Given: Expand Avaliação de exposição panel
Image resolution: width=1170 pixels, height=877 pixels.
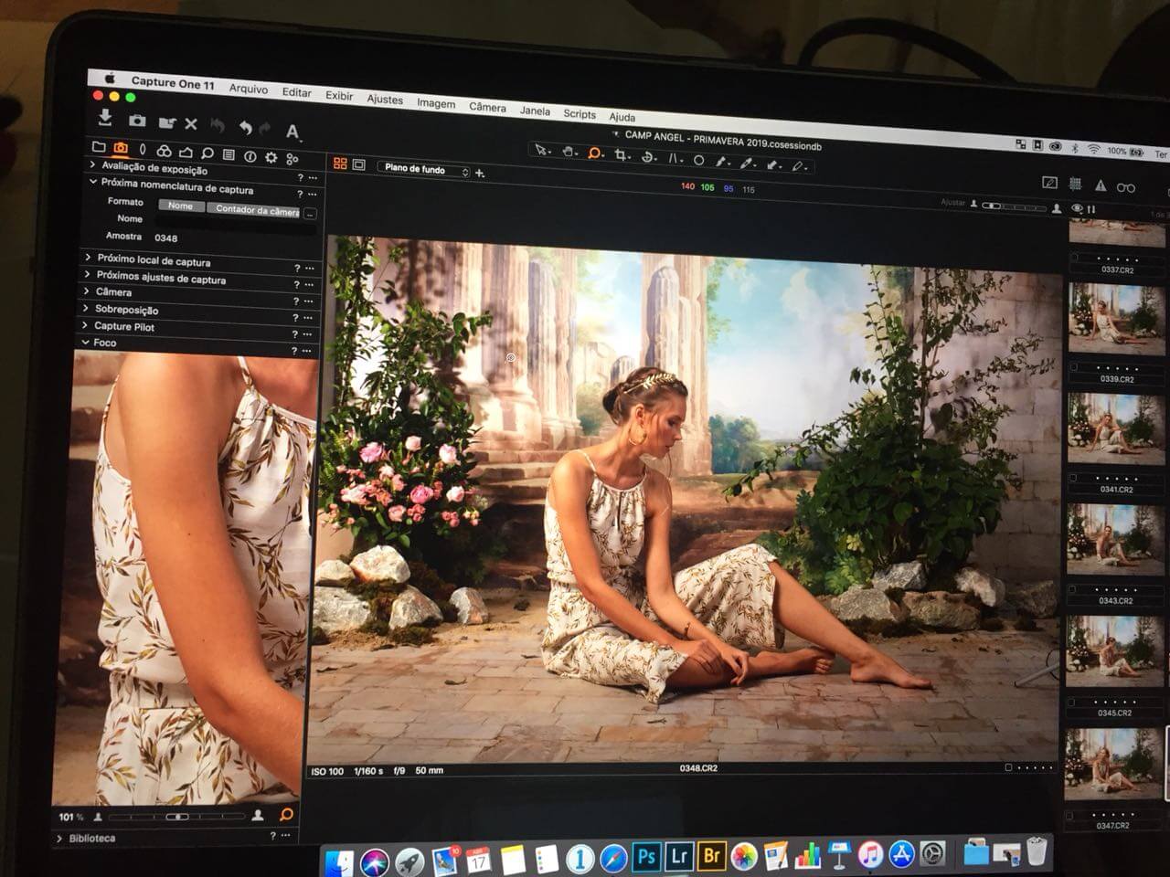Looking at the screenshot, I should pos(93,164).
